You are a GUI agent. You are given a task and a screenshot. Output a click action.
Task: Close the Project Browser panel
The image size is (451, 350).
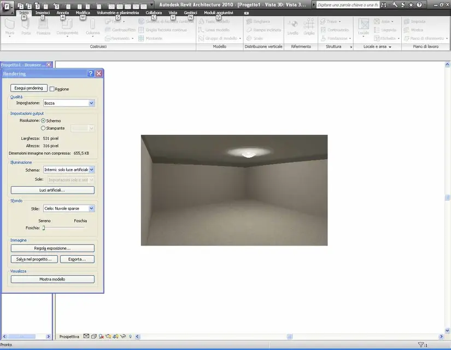point(49,65)
